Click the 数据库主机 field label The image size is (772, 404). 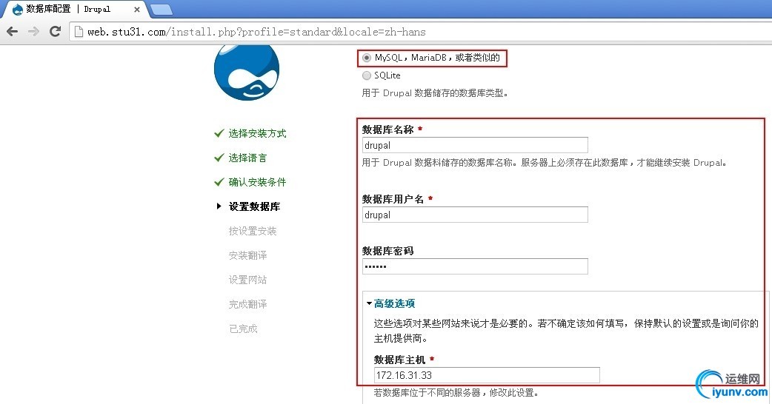pos(399,360)
